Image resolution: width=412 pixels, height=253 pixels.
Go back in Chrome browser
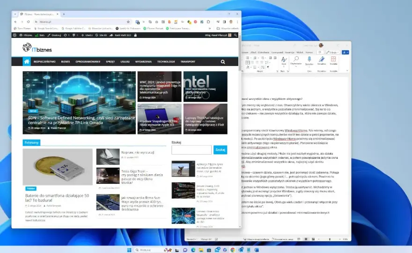(15, 22)
